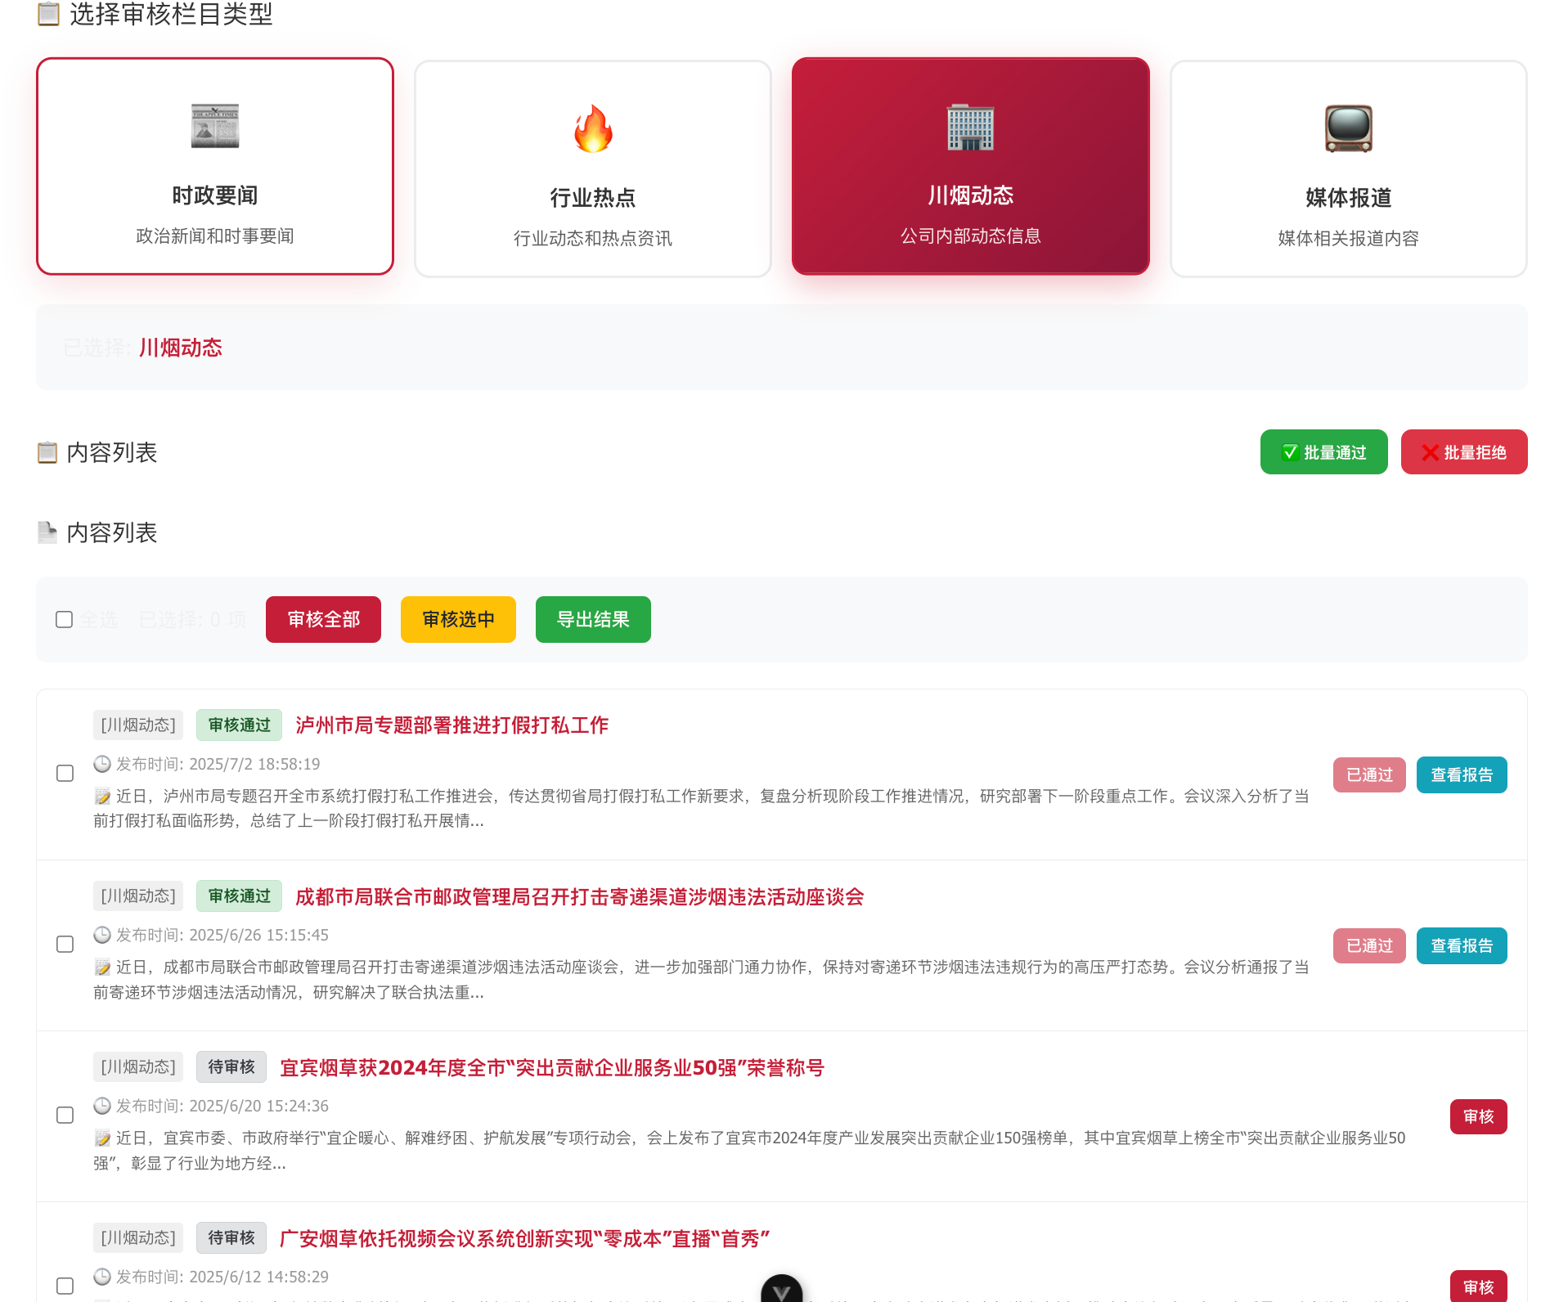Click the 媒体相关报道内容 description text
Image resolution: width=1559 pixels, height=1302 pixels.
pyautogui.click(x=1349, y=238)
